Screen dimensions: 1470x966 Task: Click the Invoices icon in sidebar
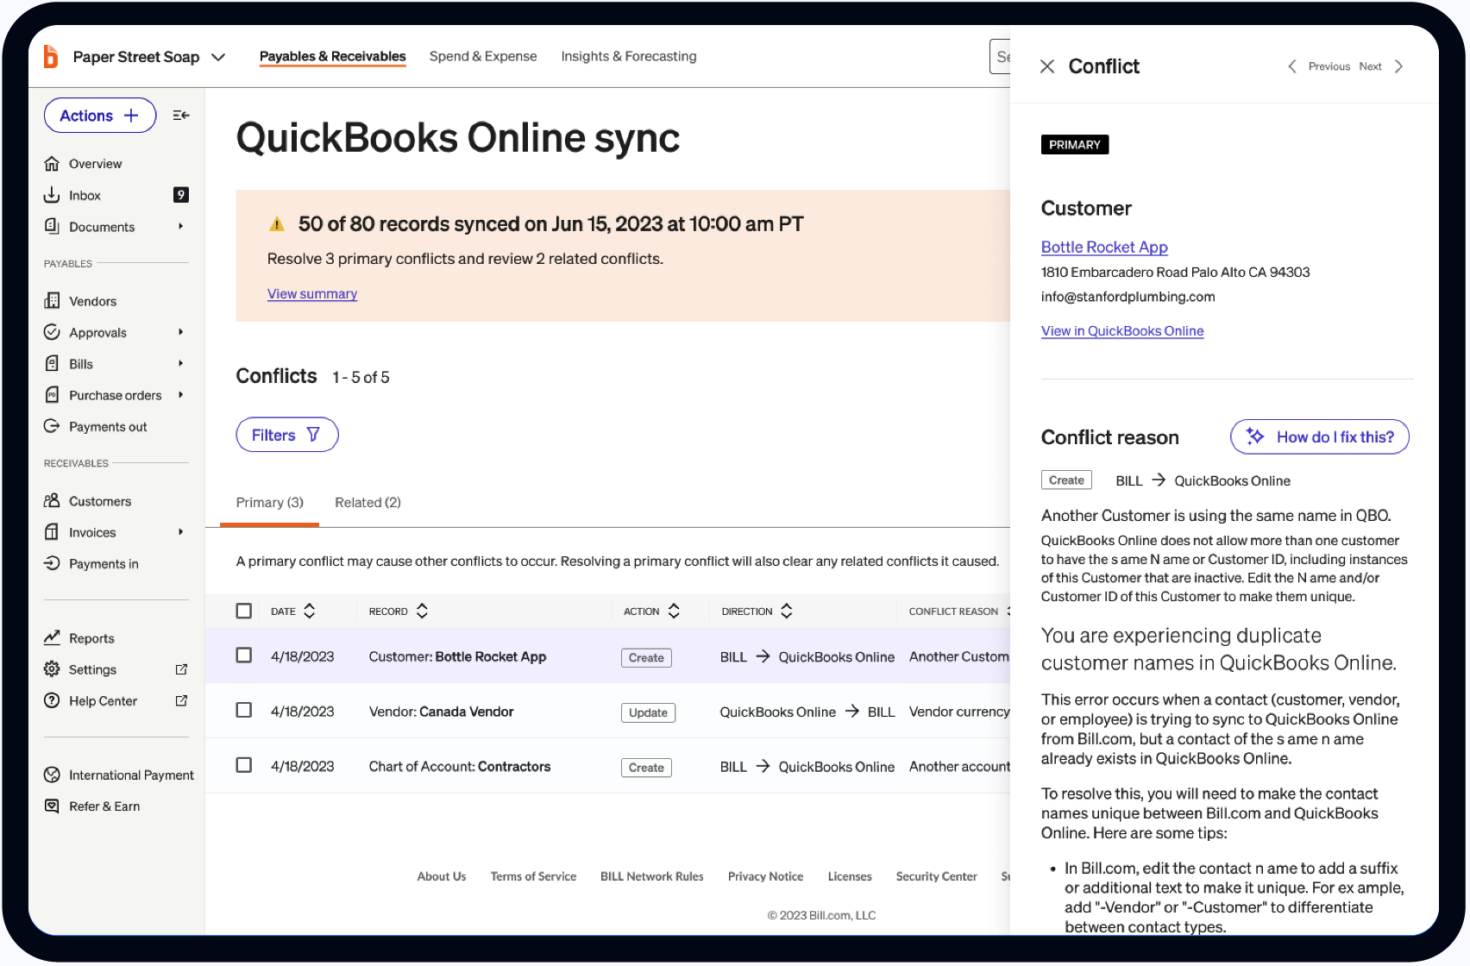(52, 532)
